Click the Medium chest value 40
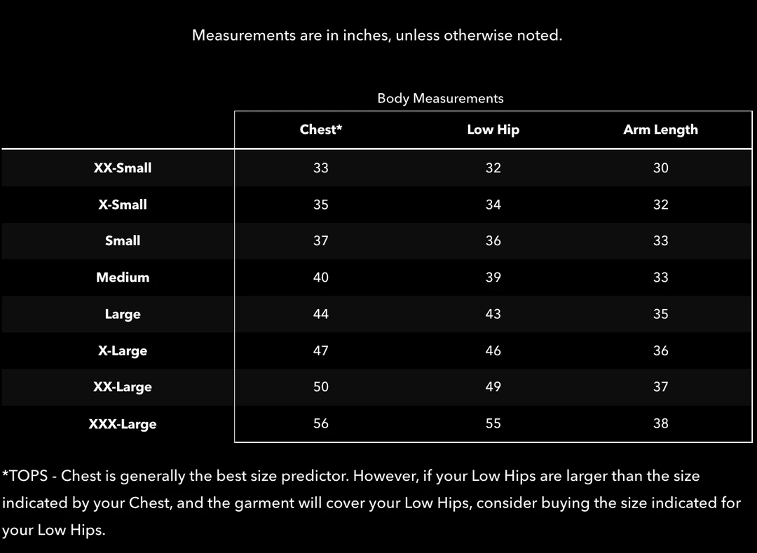The height and width of the screenshot is (553, 757). click(x=320, y=278)
